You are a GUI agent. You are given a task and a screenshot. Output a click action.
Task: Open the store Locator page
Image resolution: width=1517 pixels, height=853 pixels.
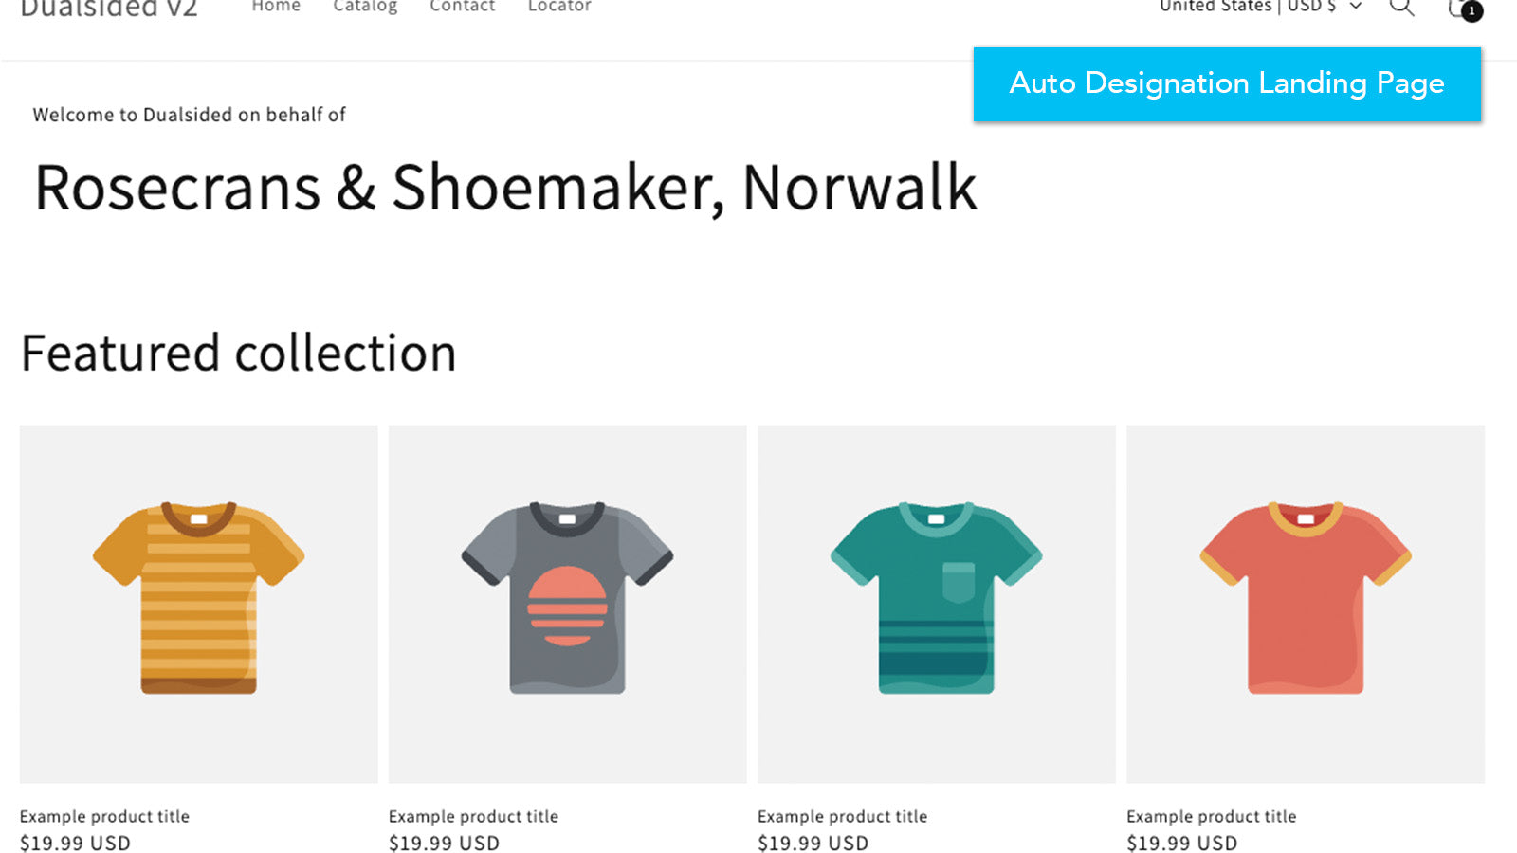pos(558,7)
